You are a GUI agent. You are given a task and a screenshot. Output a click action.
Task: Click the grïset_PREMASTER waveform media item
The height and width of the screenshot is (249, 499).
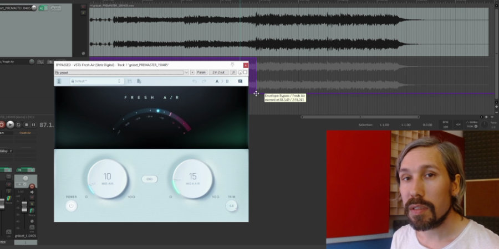289,32
